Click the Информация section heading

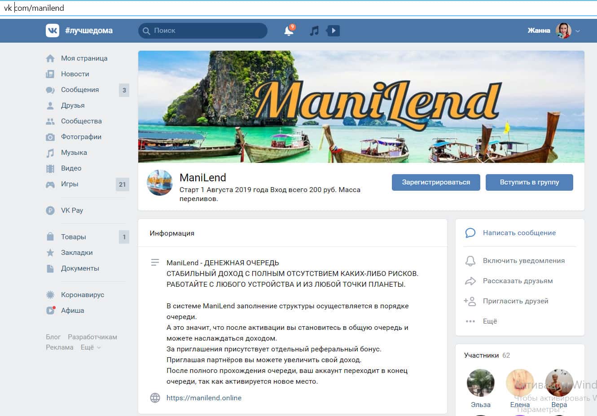click(x=172, y=233)
